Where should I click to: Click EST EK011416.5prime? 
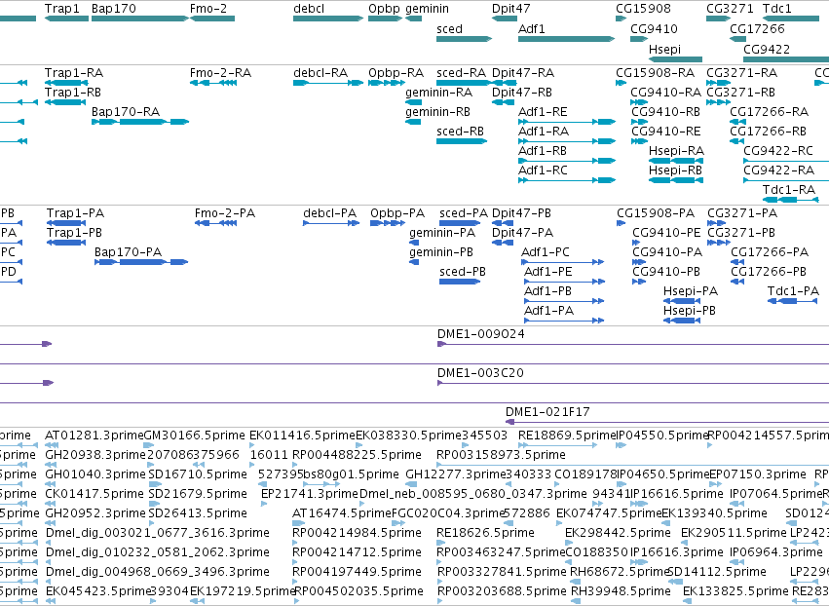pos(302,436)
